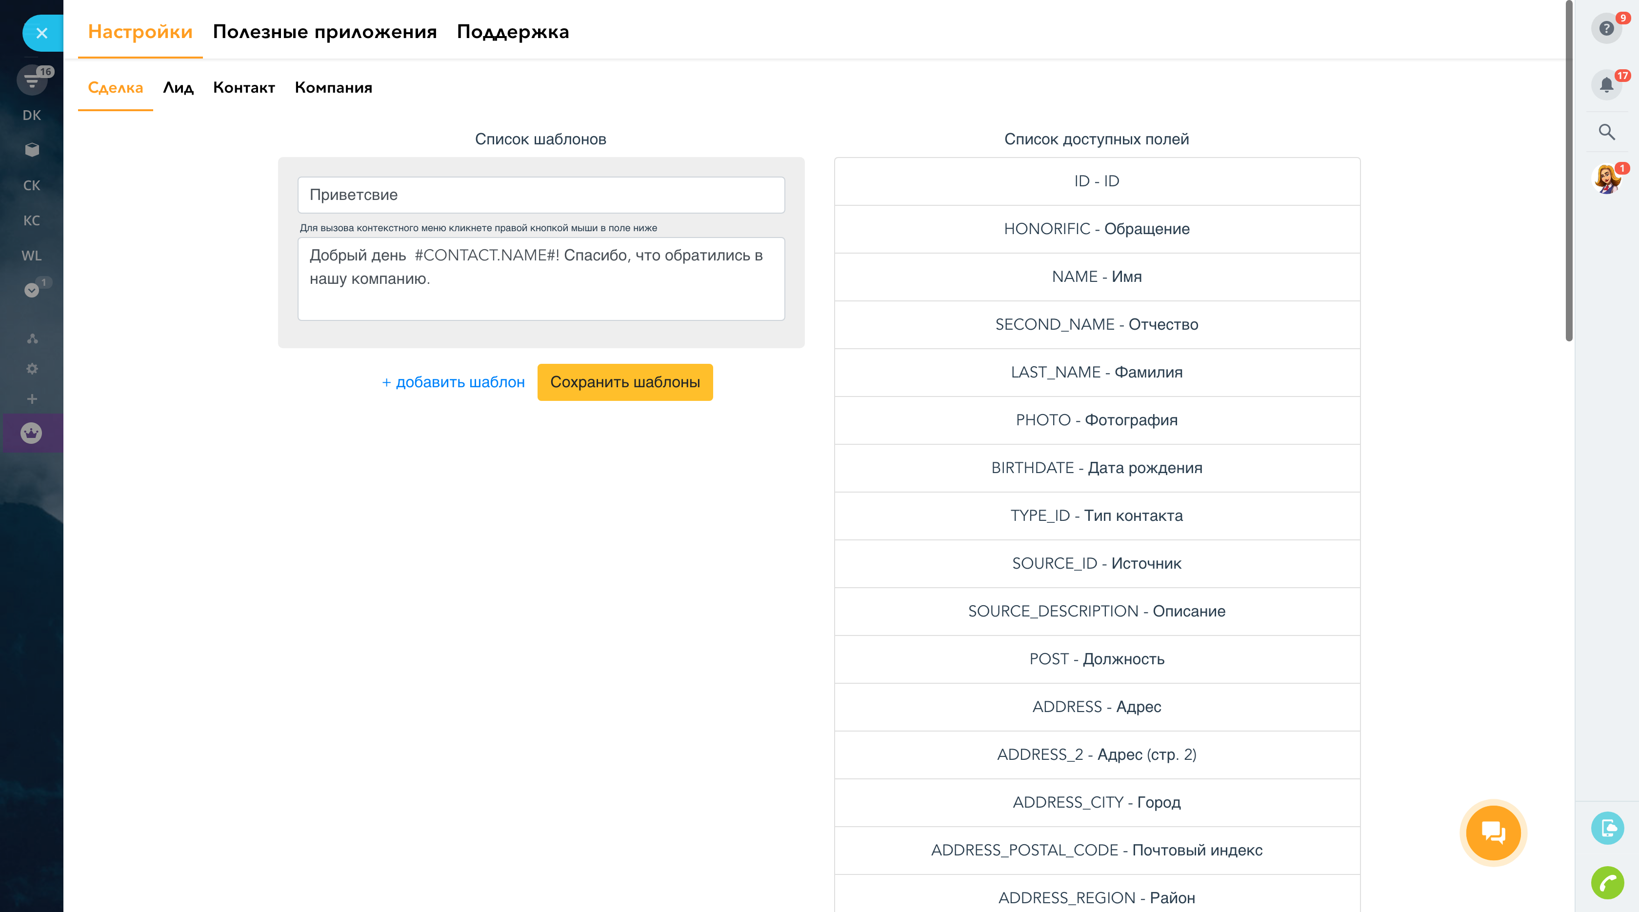The image size is (1639, 912).
Task: Open sidebar settings gear icon
Action: click(x=32, y=369)
